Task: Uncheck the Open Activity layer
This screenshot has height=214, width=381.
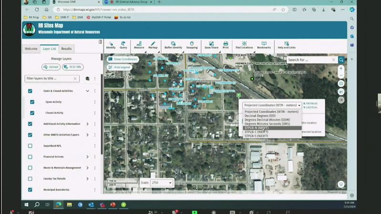Action: tap(32, 102)
